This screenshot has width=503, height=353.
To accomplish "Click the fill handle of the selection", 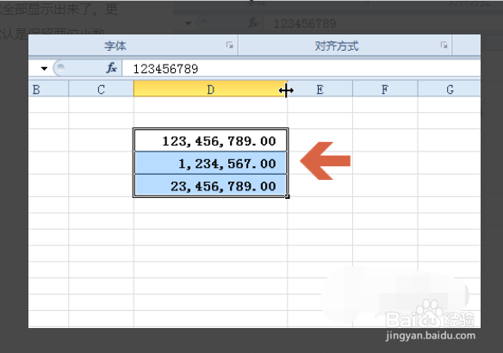I will coord(288,196).
